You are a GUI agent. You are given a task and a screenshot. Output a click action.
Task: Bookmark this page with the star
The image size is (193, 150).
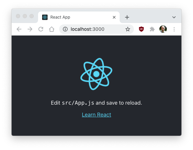(x=128, y=29)
